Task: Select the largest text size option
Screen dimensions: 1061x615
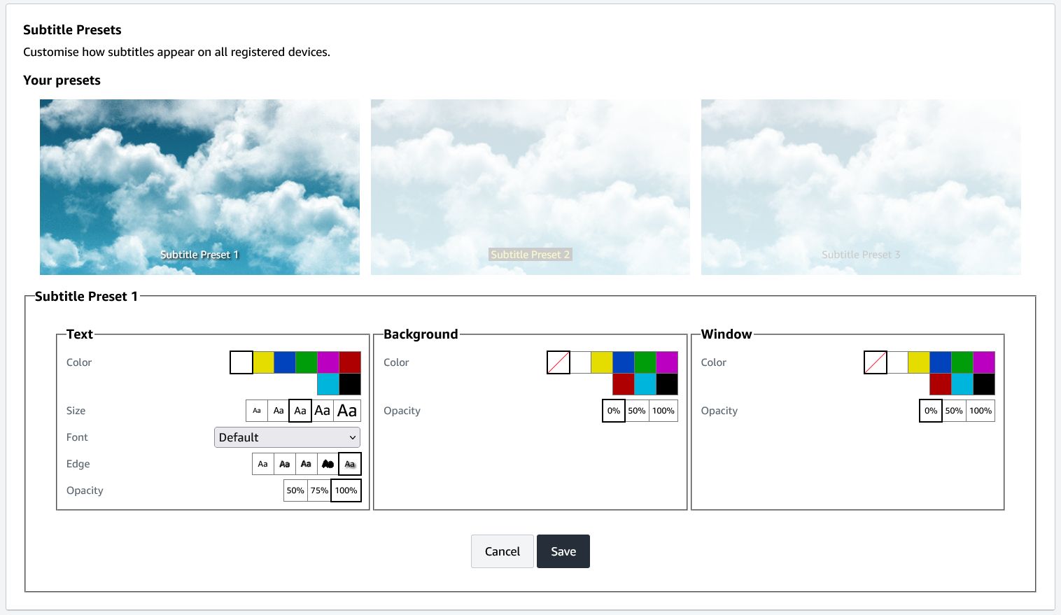Action: click(347, 411)
